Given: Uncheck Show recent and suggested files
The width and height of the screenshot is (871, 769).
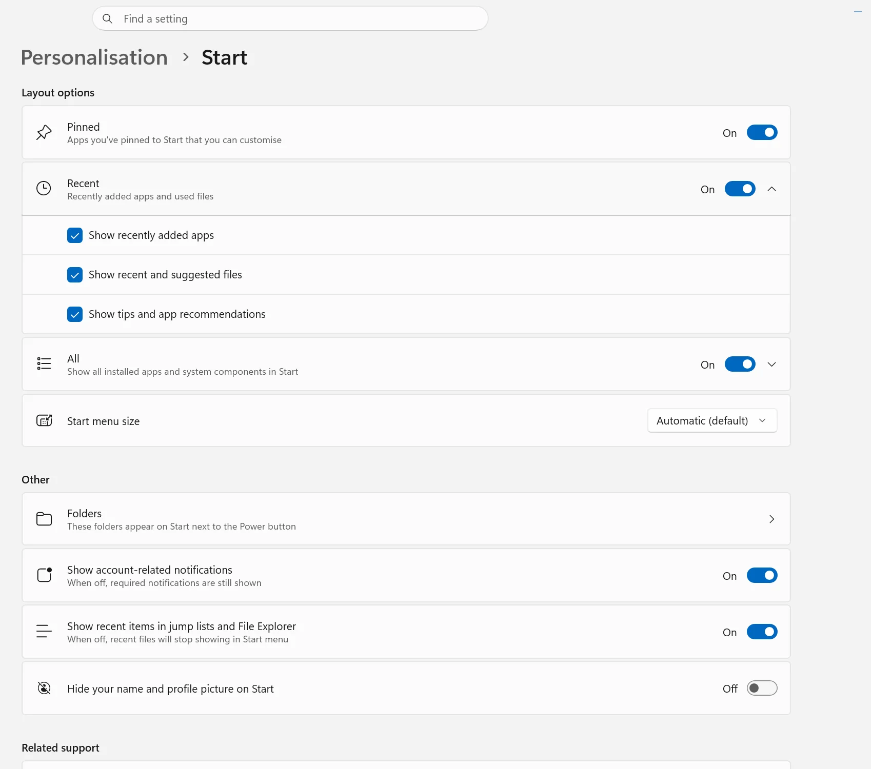Looking at the screenshot, I should click(75, 275).
